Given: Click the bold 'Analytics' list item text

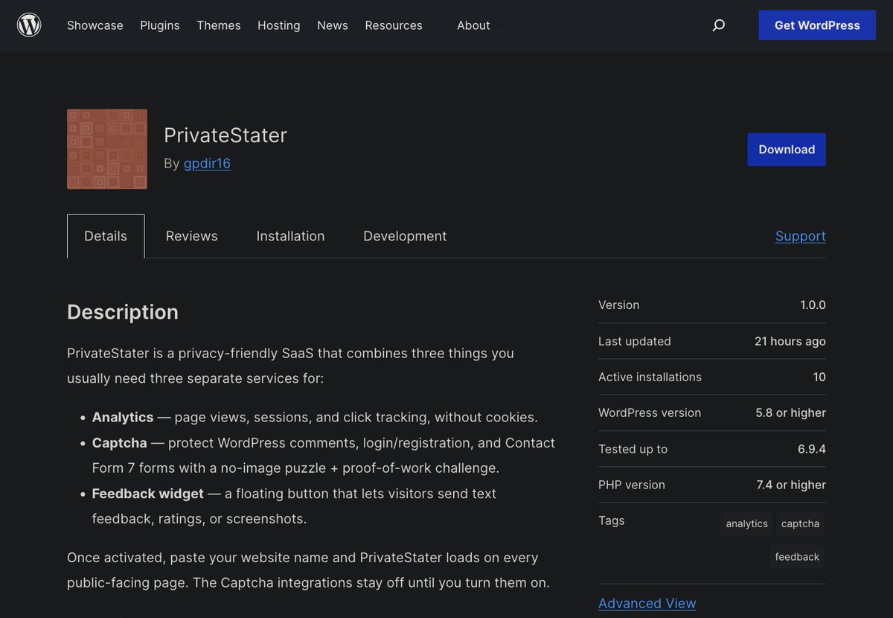Looking at the screenshot, I should 123,417.
